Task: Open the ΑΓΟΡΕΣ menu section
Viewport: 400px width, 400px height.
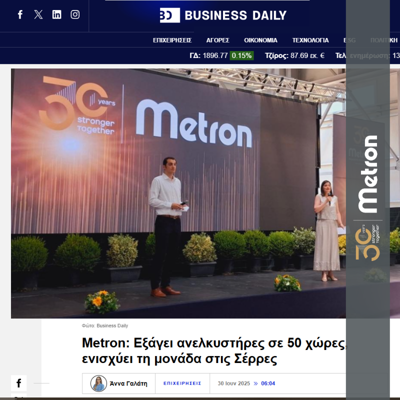Action: [217, 40]
